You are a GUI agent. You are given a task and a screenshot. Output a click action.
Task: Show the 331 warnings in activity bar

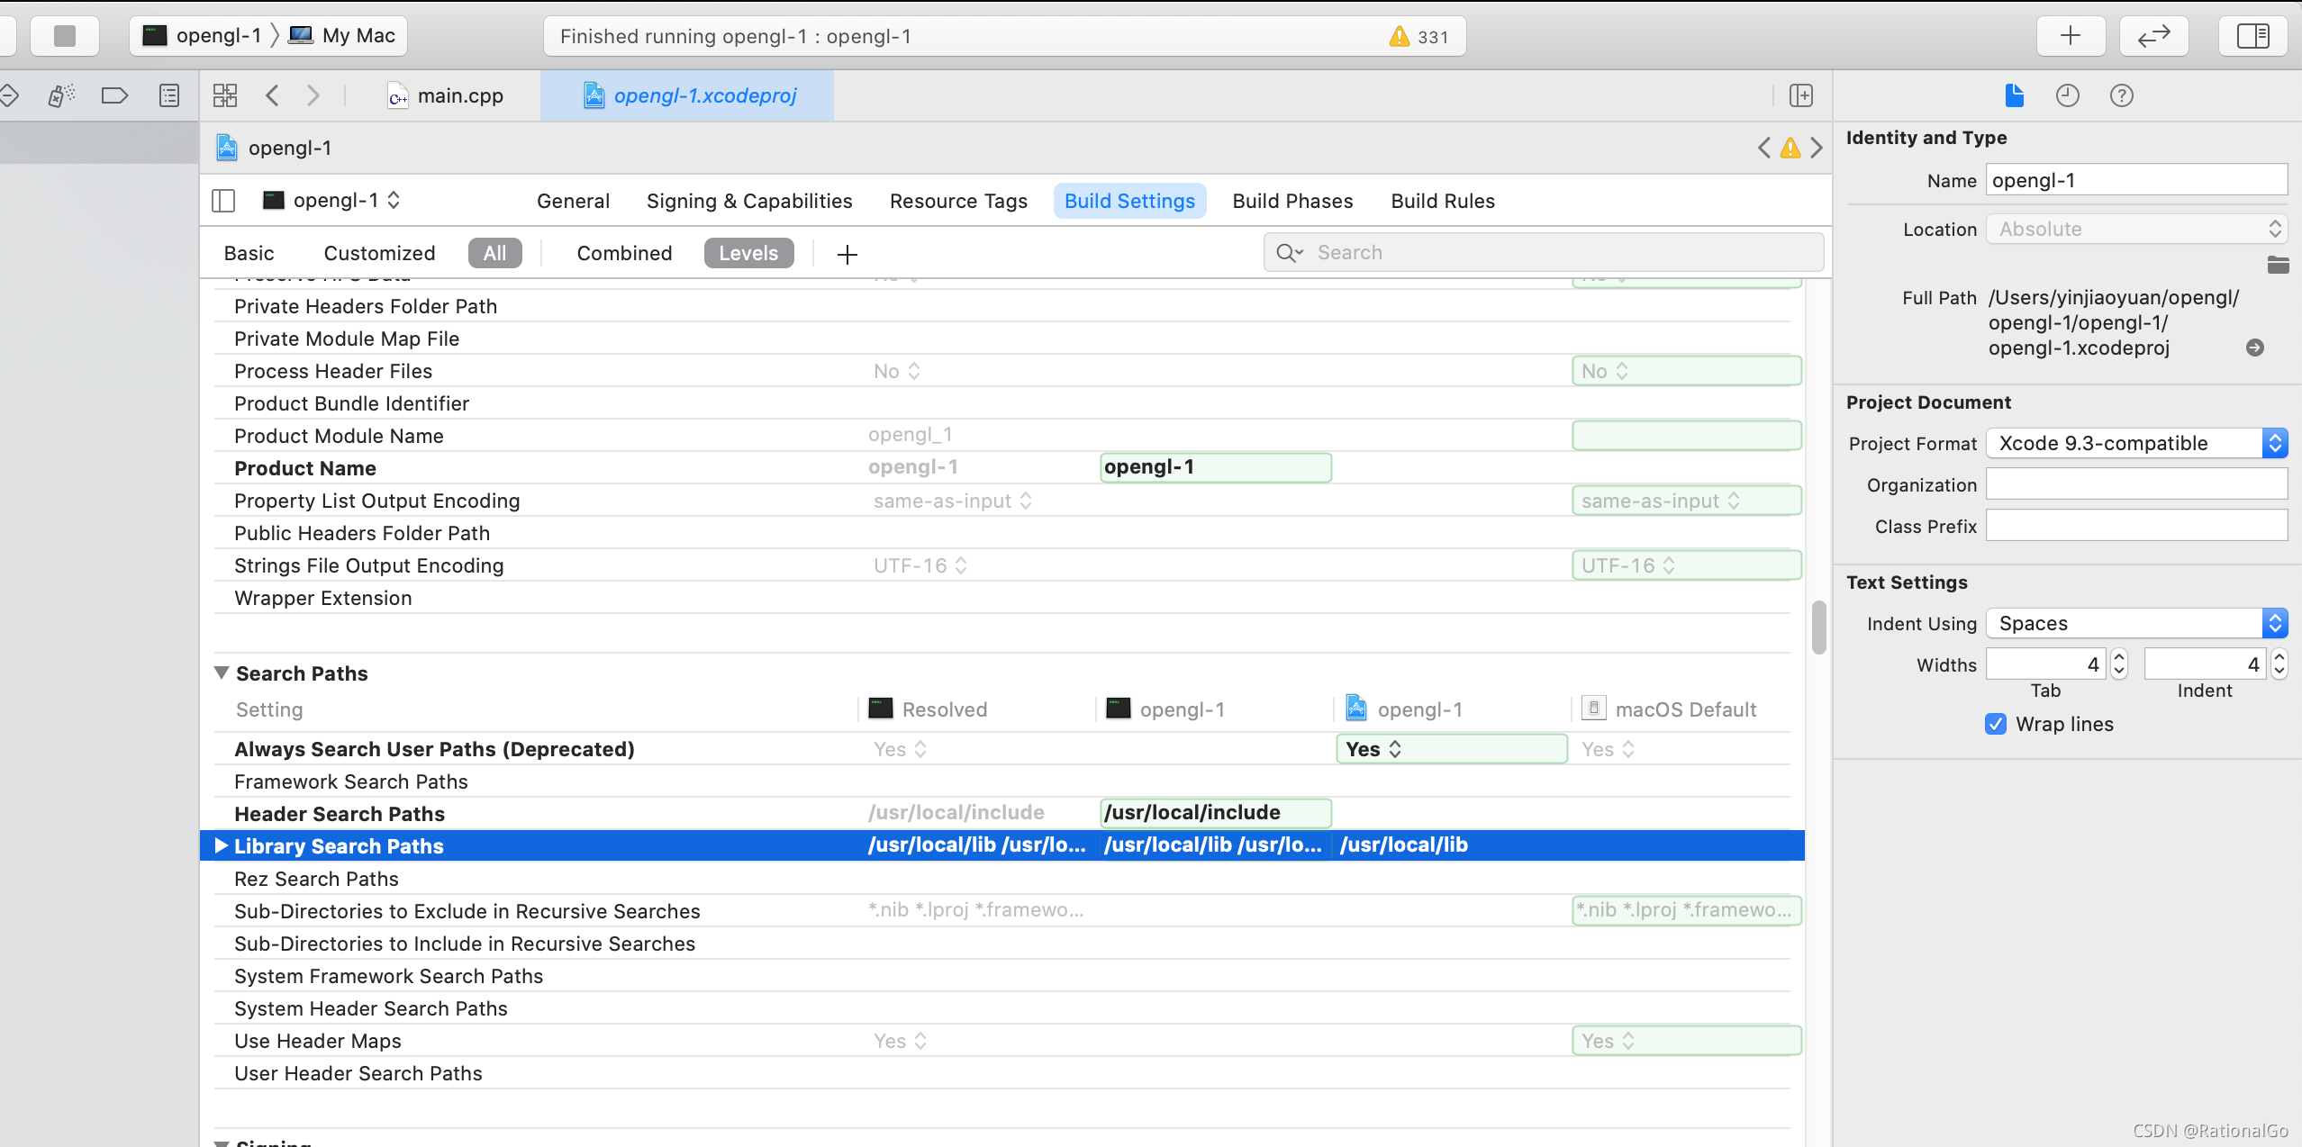[x=1418, y=37]
